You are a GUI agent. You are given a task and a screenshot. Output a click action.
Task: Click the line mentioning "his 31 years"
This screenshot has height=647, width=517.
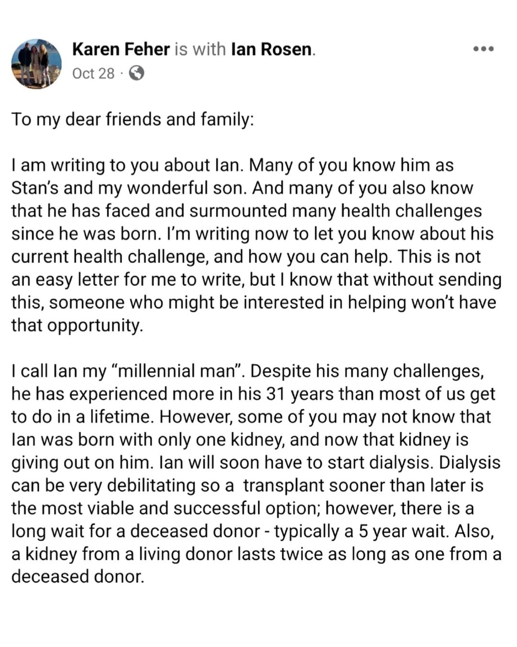(253, 394)
